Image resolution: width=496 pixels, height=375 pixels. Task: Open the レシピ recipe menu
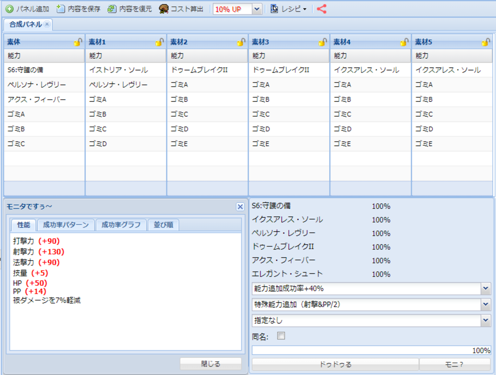point(289,9)
